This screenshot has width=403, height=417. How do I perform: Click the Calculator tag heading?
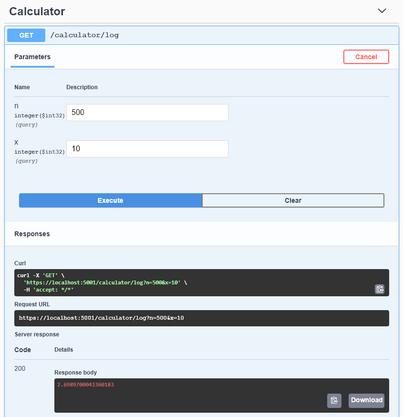pyautogui.click(x=37, y=11)
